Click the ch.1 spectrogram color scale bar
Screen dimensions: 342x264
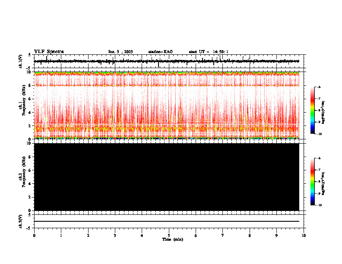click(x=312, y=110)
